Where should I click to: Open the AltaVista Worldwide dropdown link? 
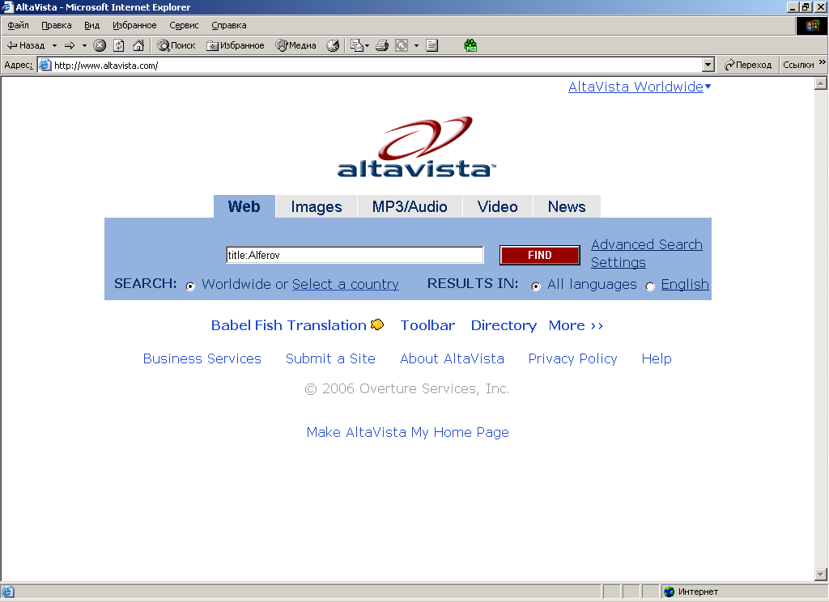tap(640, 87)
